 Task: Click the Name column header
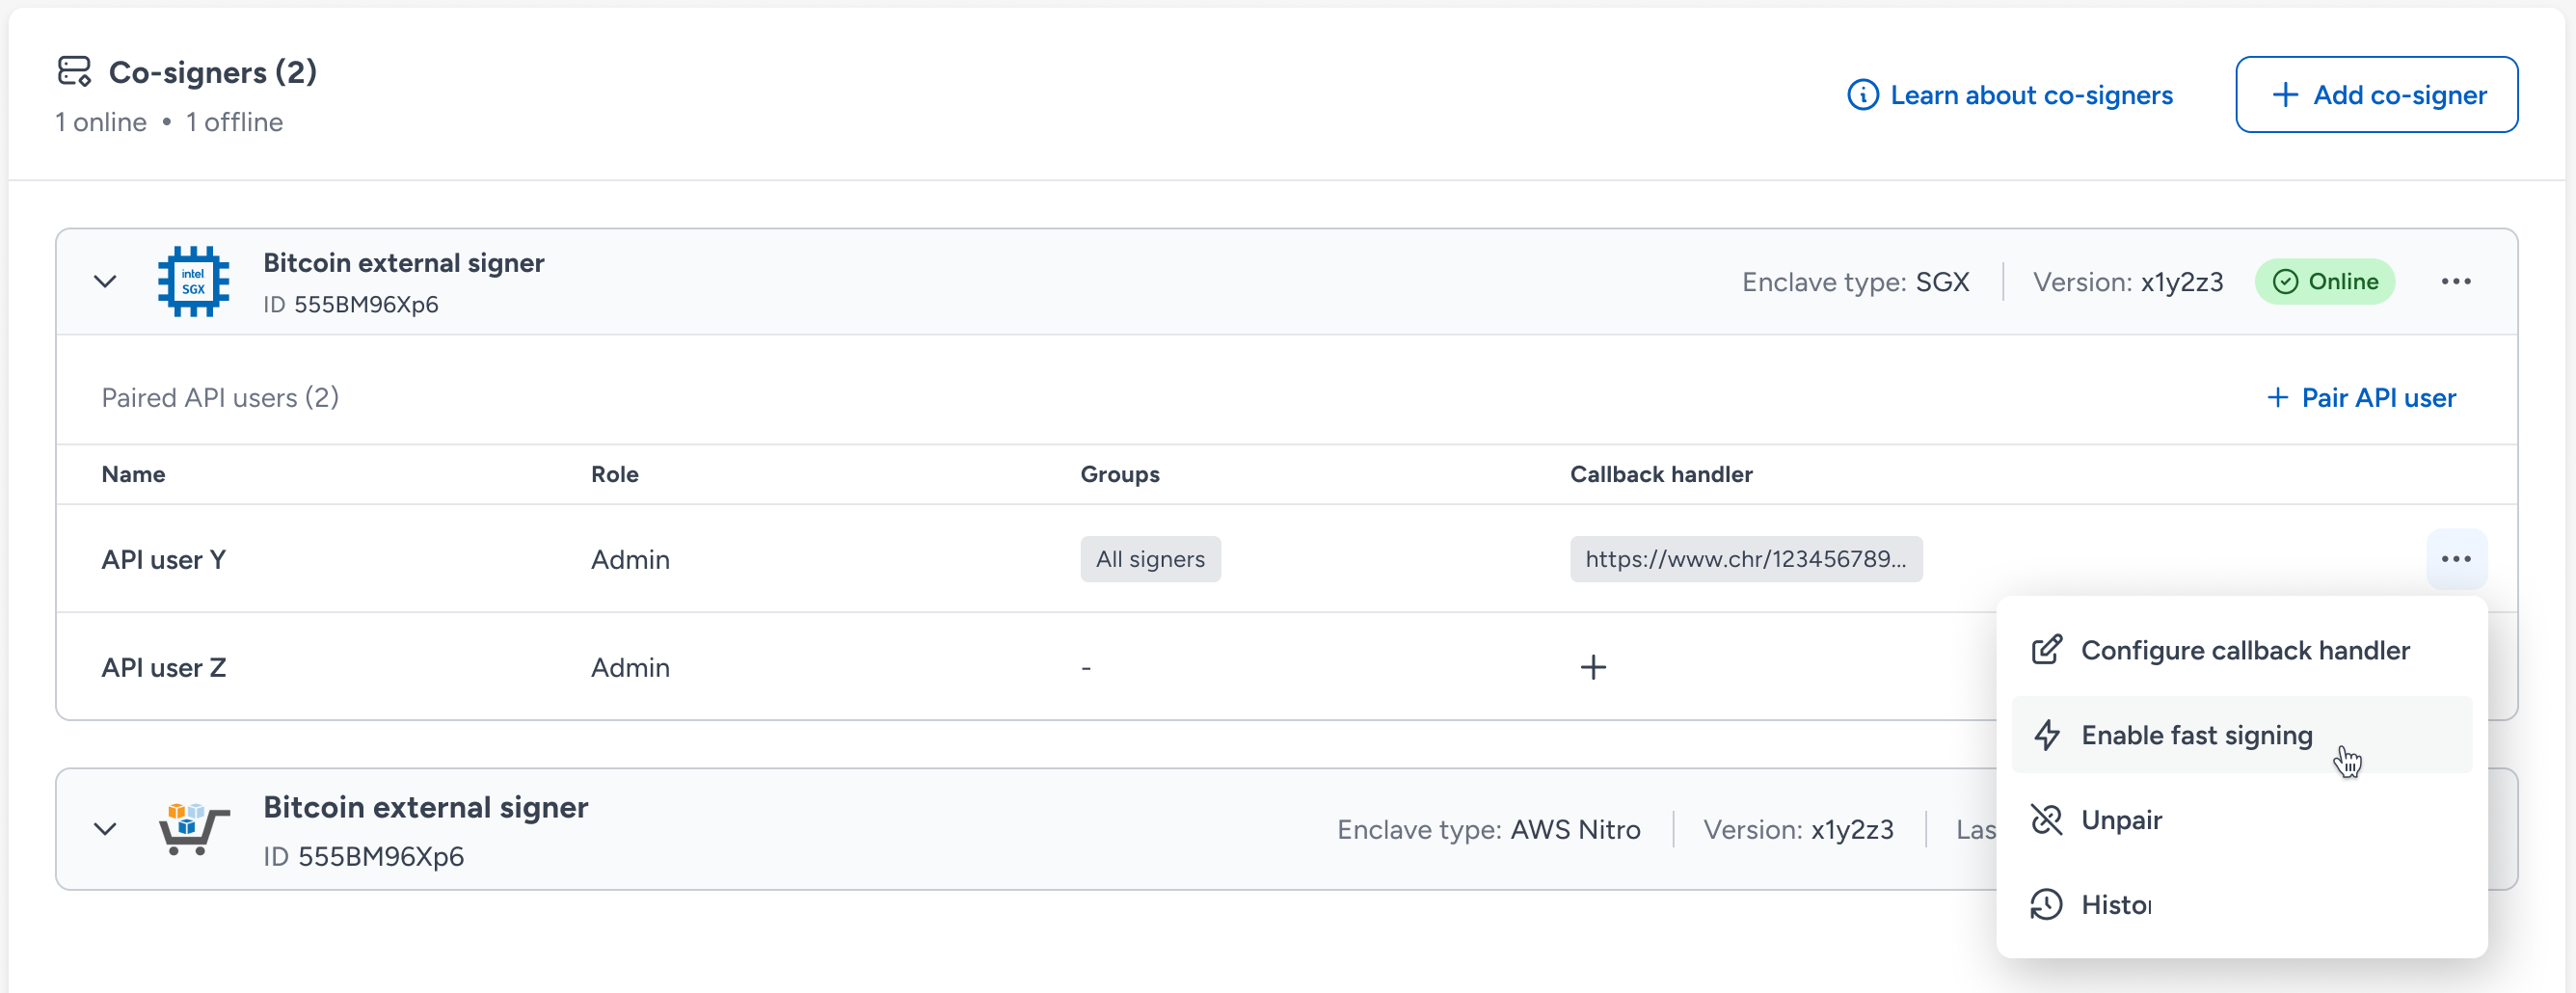(133, 474)
